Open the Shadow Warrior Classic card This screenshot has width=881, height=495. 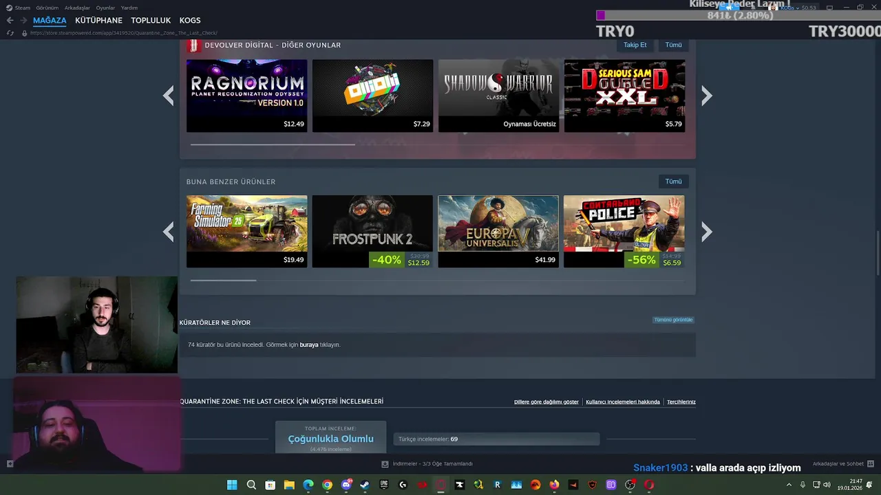[498, 96]
